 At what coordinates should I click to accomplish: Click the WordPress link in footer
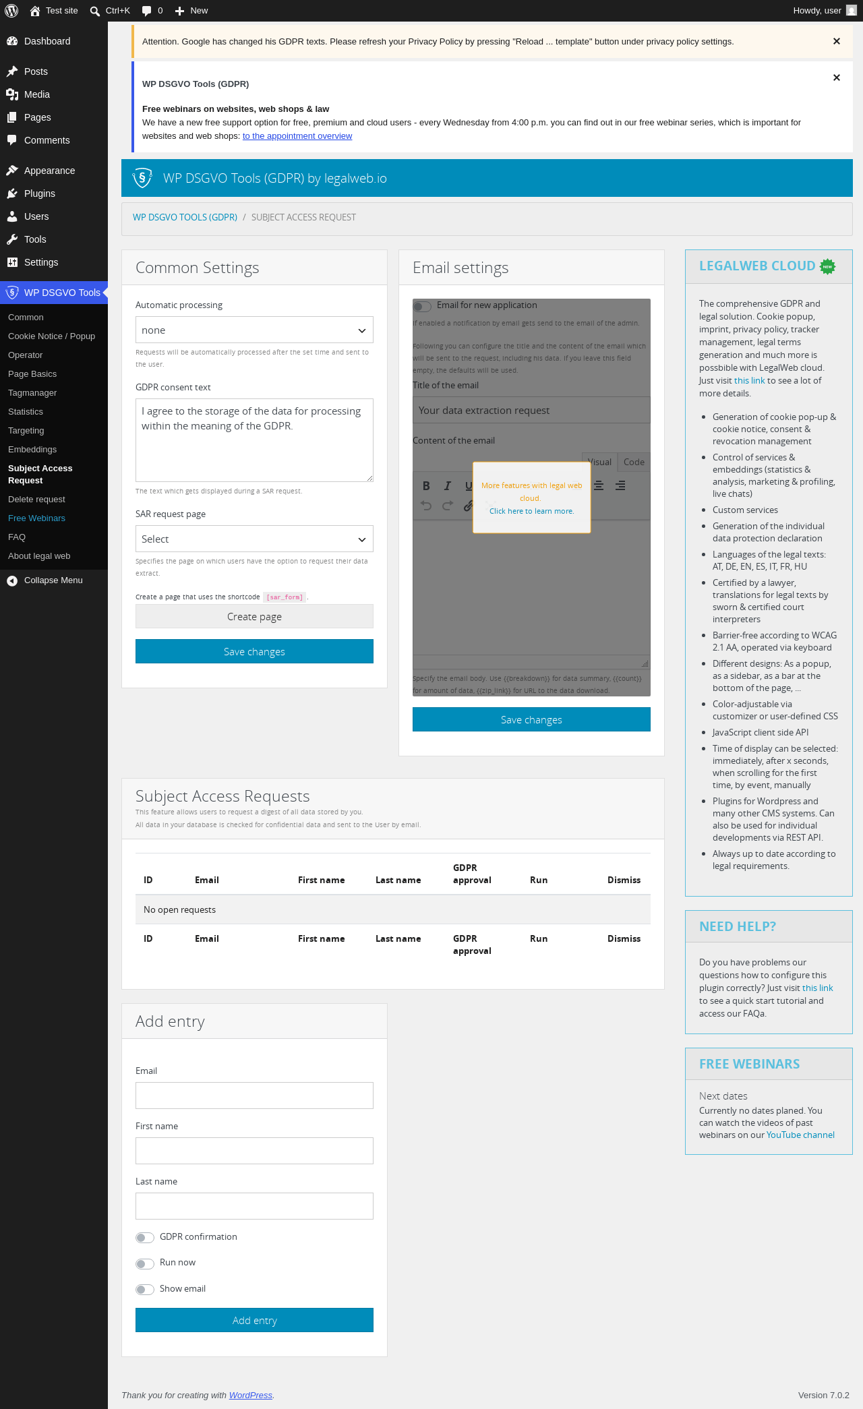pyautogui.click(x=251, y=1396)
